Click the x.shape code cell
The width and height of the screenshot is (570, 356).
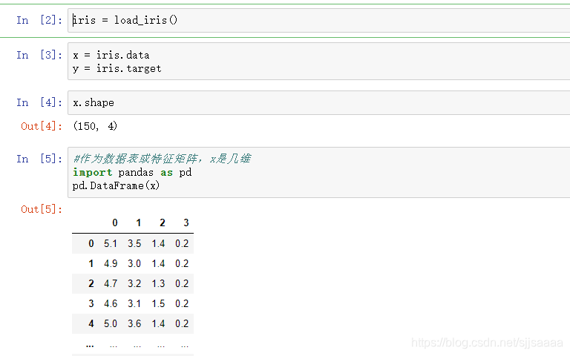click(319, 103)
